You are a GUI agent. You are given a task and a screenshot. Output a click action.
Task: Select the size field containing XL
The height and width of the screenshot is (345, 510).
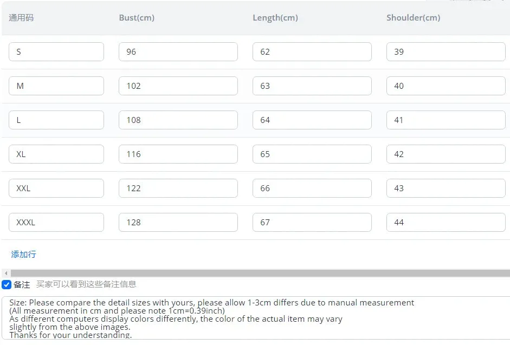[x=56, y=154]
